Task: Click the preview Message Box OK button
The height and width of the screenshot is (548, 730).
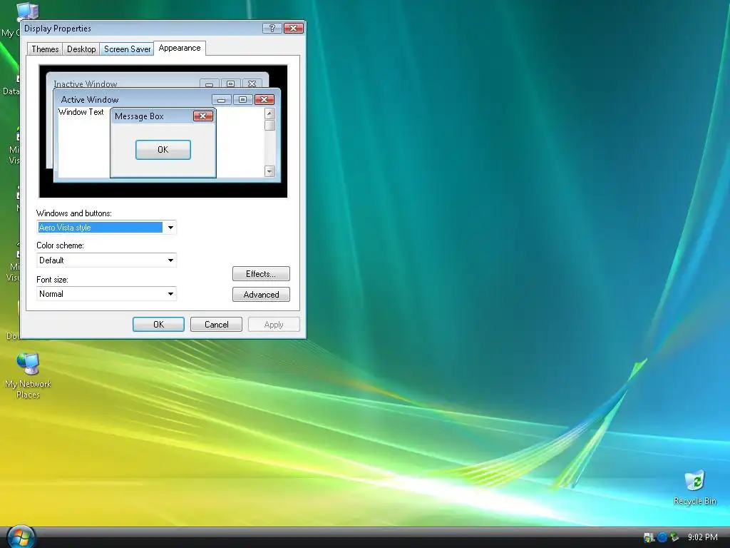Action: click(x=163, y=150)
